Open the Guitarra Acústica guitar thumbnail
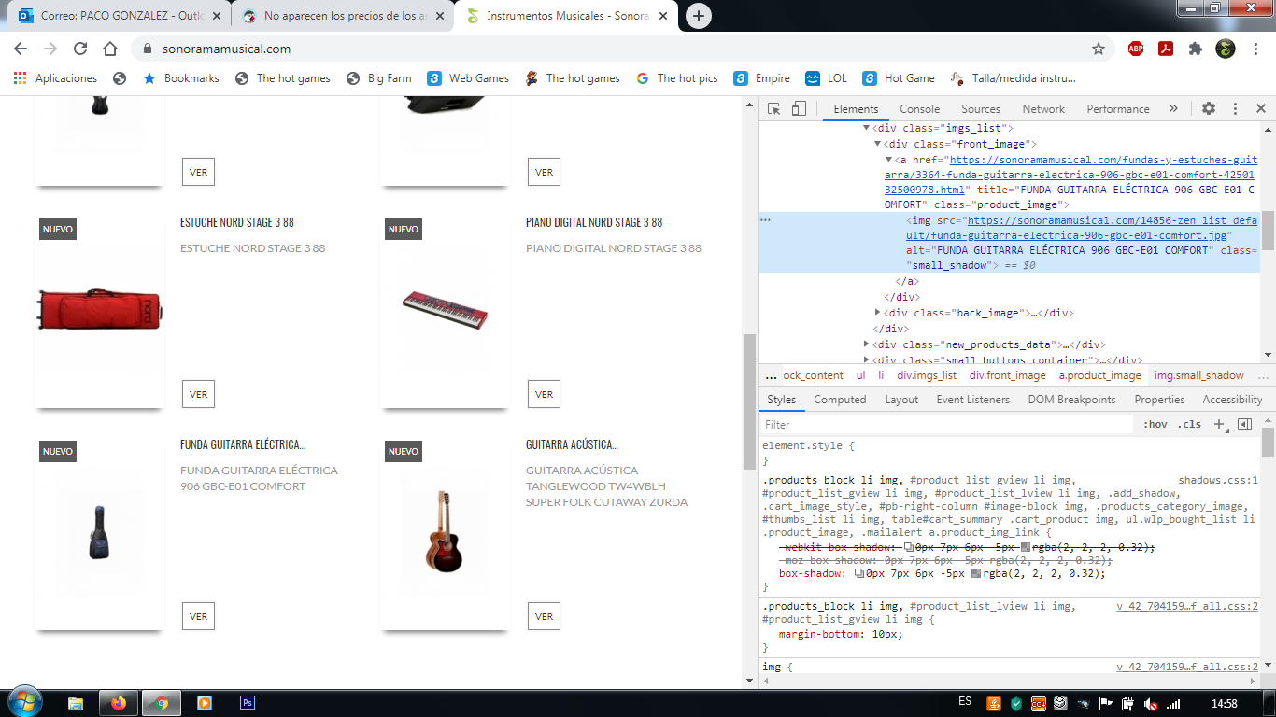The height and width of the screenshot is (717, 1276). point(445,532)
